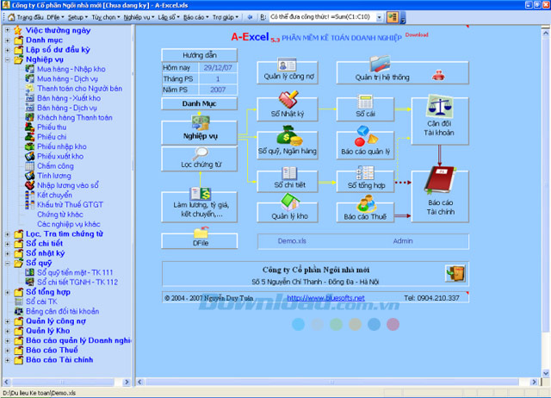Click the Danh Mục button

(x=199, y=103)
